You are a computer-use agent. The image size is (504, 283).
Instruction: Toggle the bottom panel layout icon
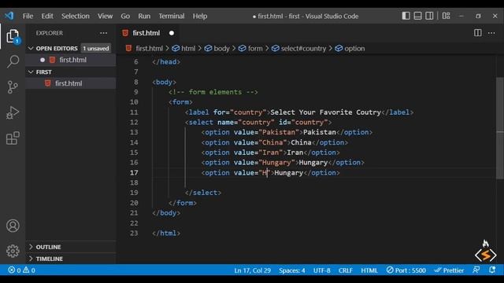(417, 16)
